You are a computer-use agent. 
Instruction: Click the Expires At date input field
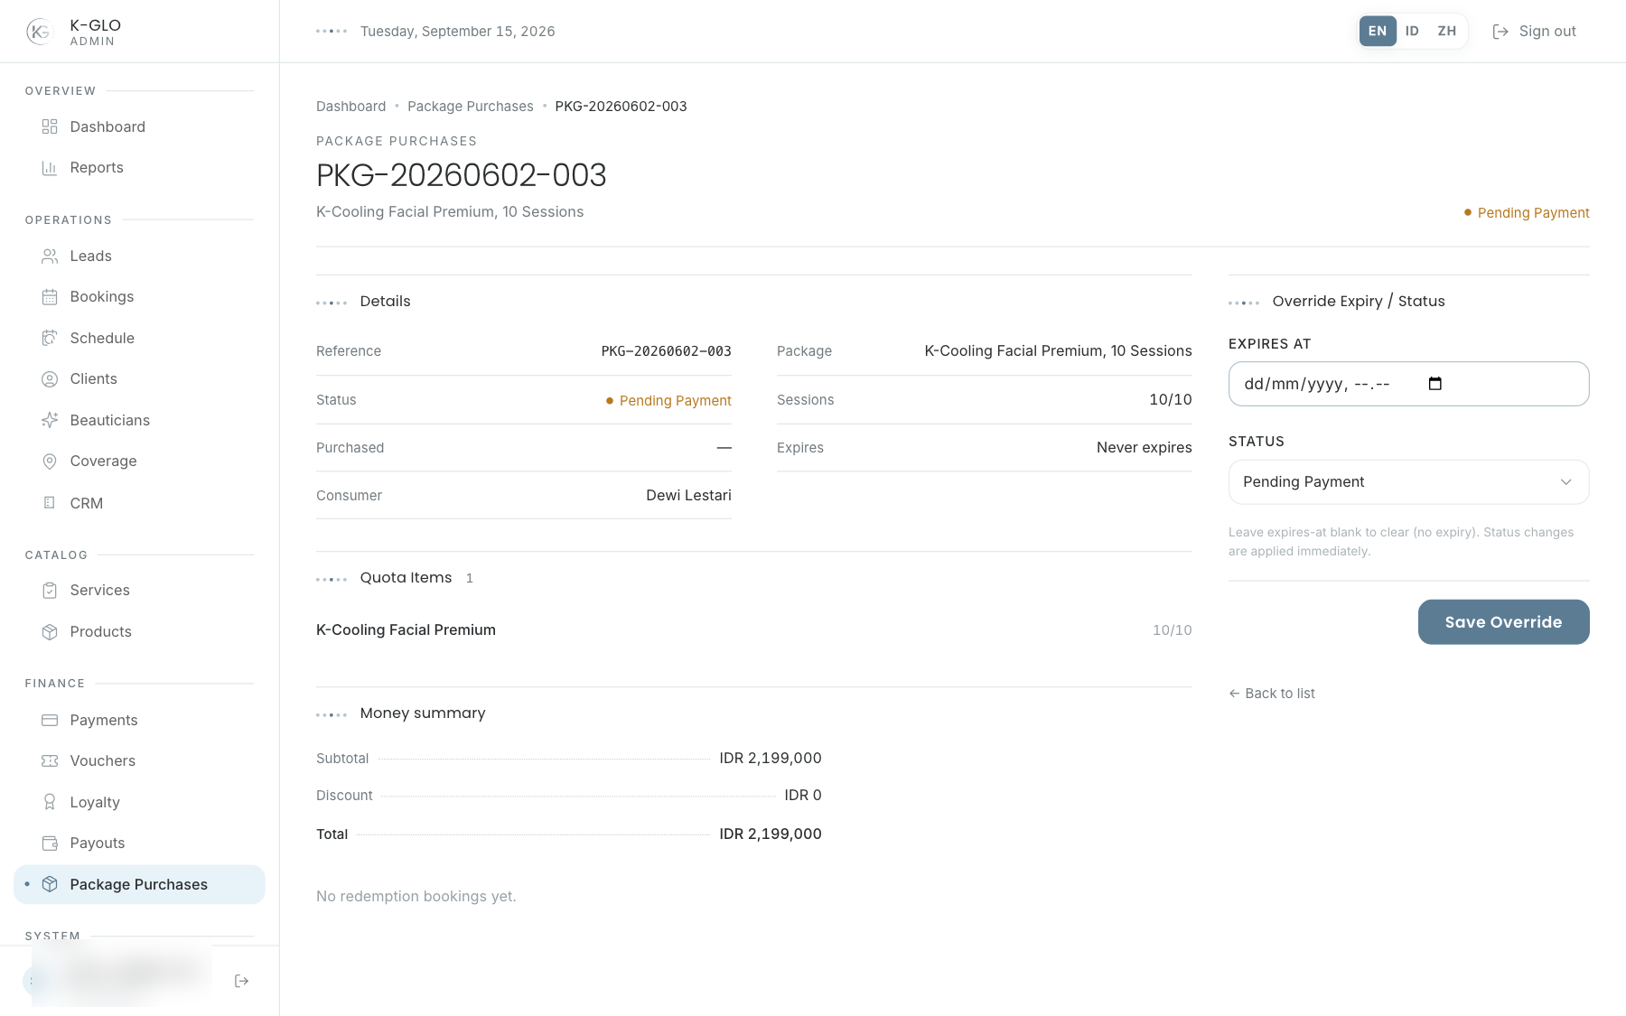pos(1408,384)
